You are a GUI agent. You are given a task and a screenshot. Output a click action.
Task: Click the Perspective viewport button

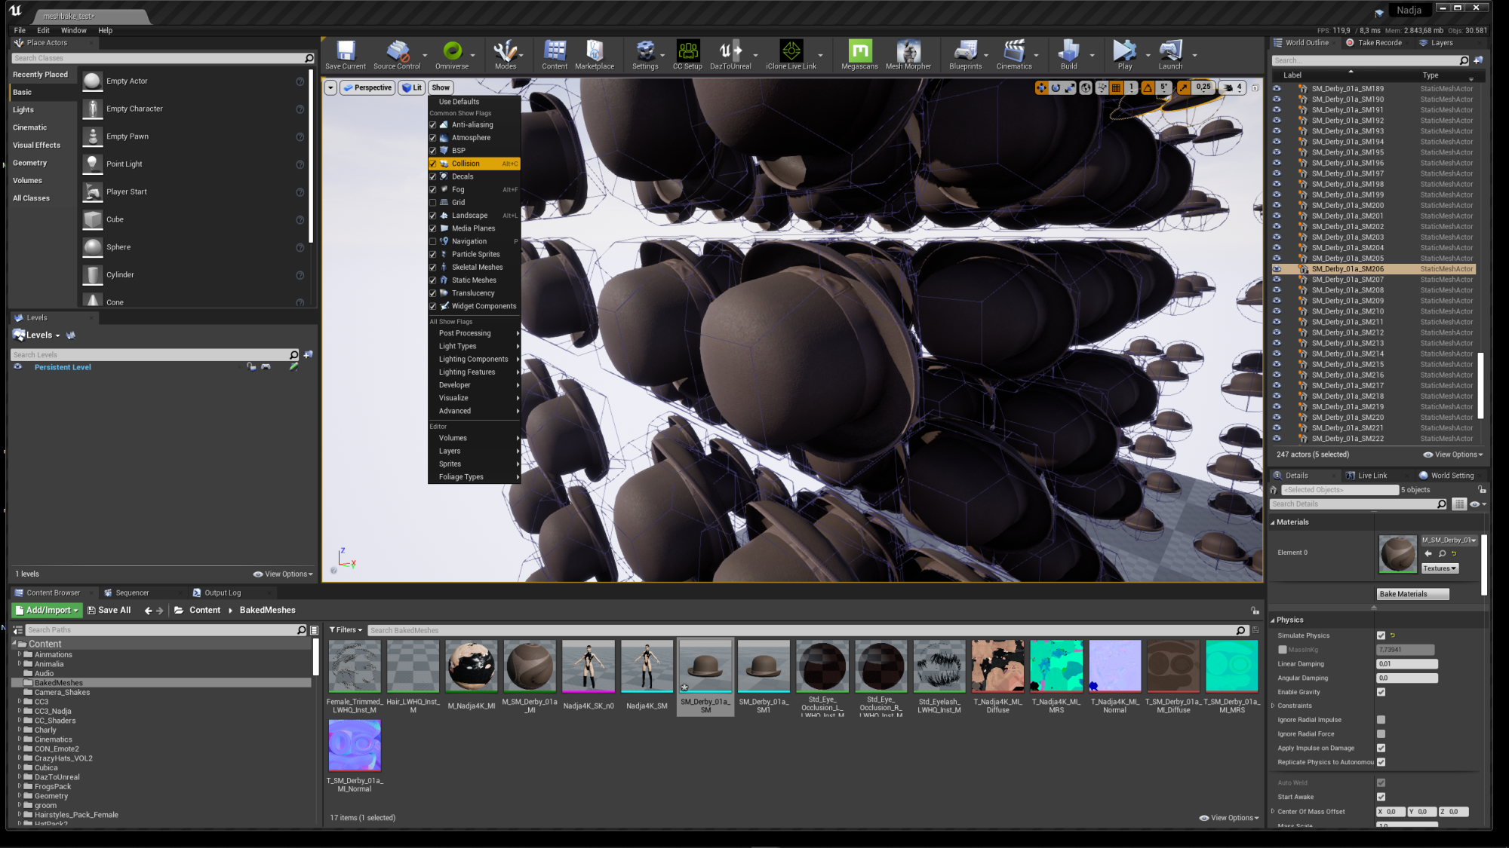point(367,87)
